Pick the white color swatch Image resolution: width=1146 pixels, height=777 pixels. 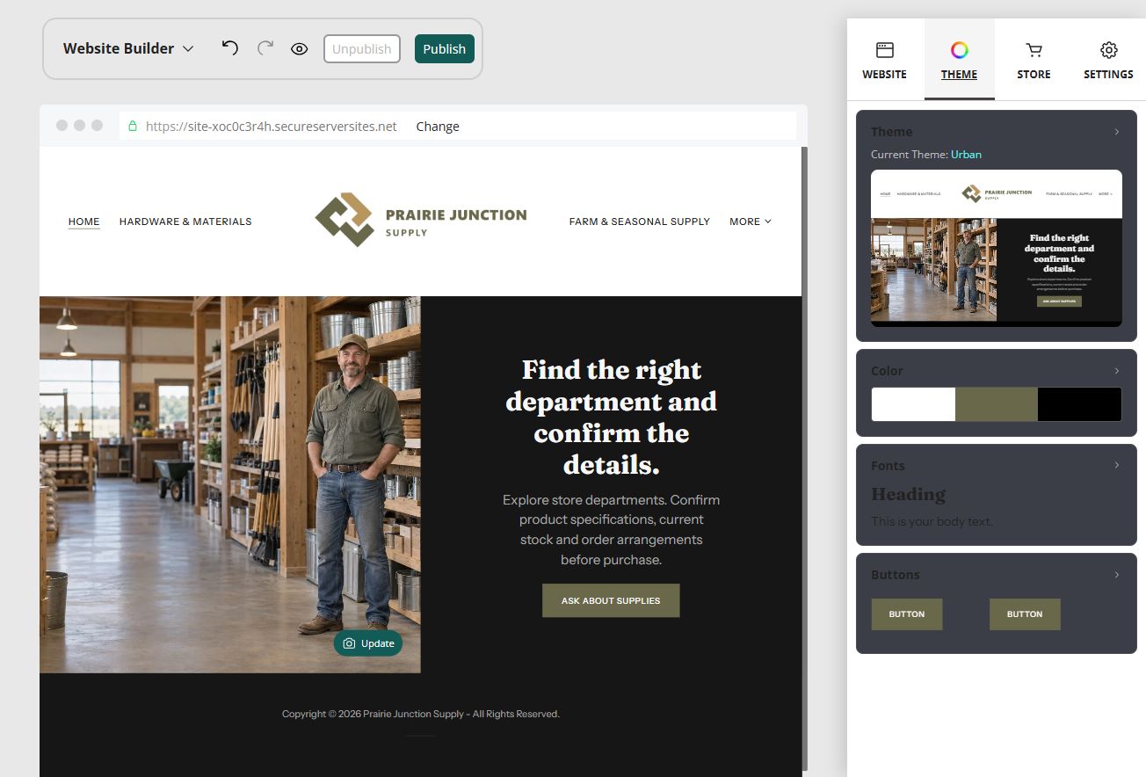pos(913,404)
